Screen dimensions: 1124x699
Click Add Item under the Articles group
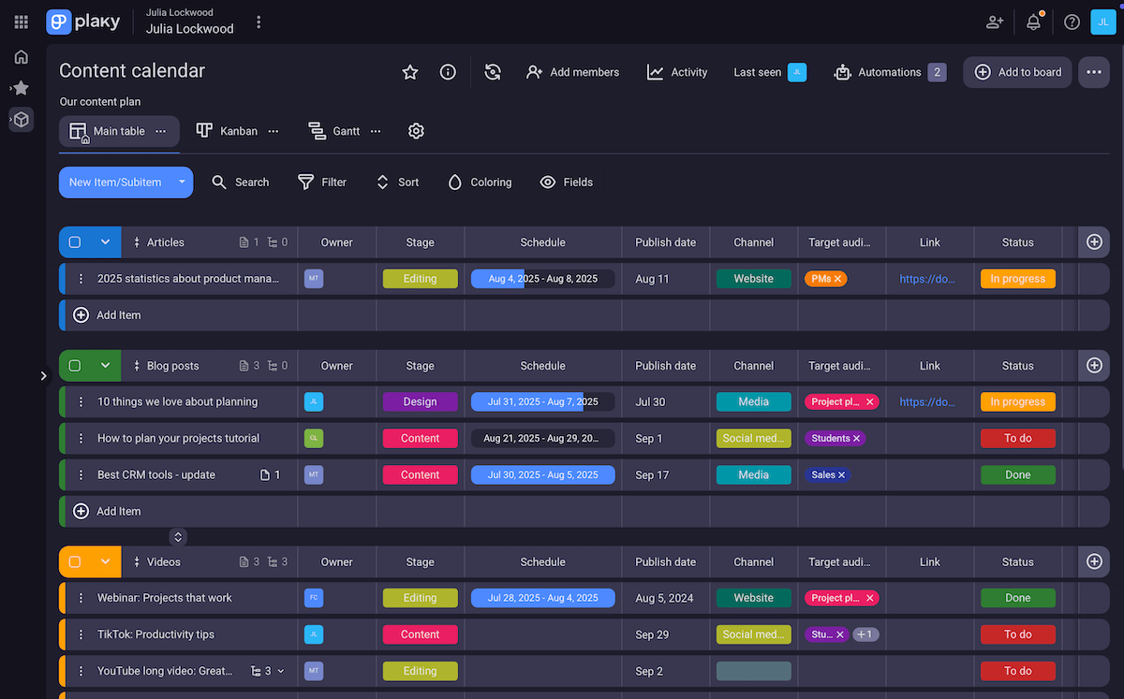[109, 314]
